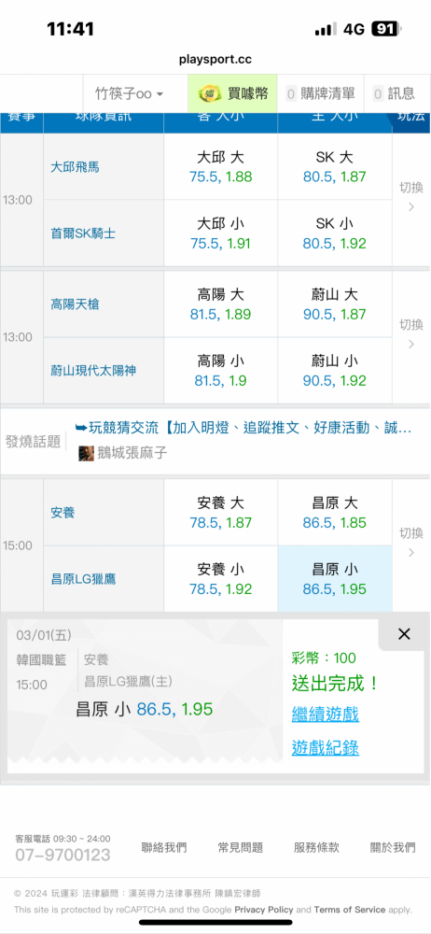
Task: Tap the 買噱幣 coin icon
Action: click(x=209, y=93)
